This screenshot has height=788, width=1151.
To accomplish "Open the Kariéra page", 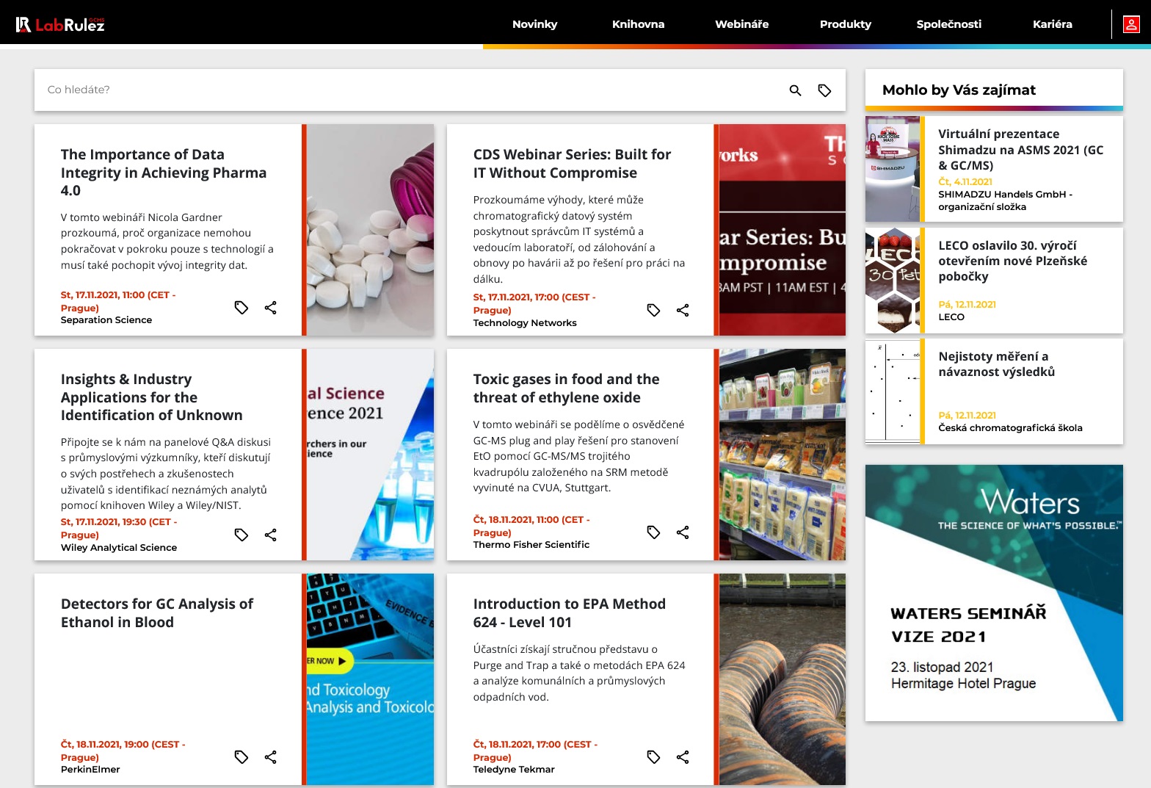I will point(1053,24).
